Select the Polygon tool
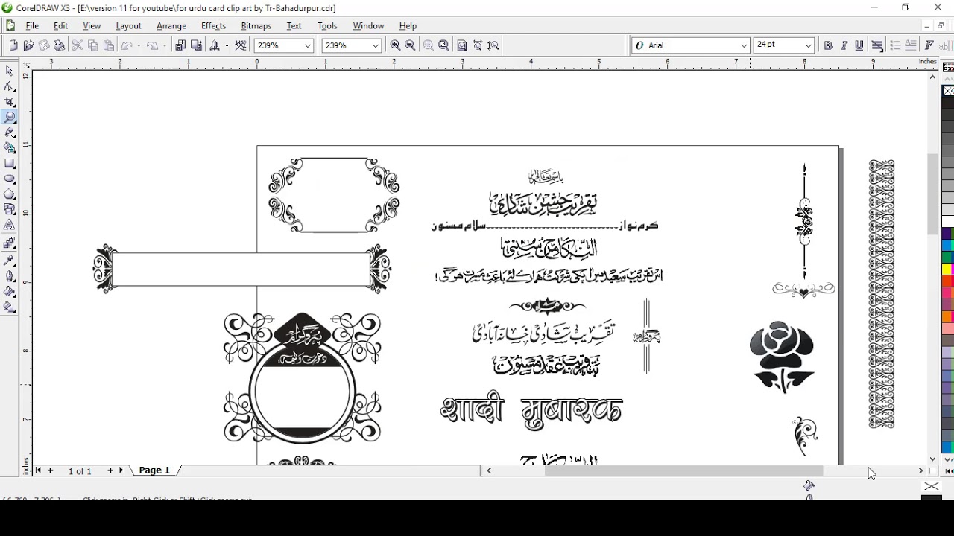 click(x=10, y=195)
